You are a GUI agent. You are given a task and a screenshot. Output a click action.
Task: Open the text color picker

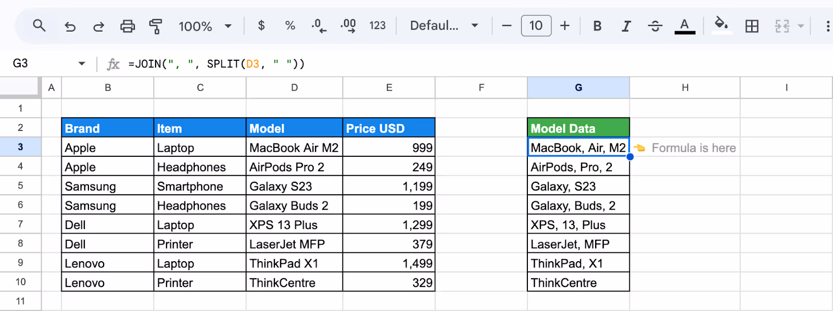point(685,26)
